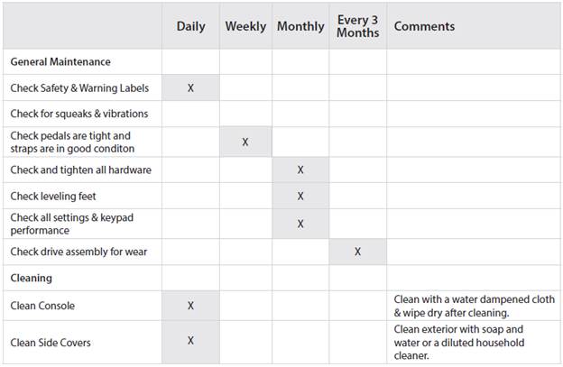The width and height of the screenshot is (563, 367).
Task: Click the Comments column header
Action: (424, 26)
